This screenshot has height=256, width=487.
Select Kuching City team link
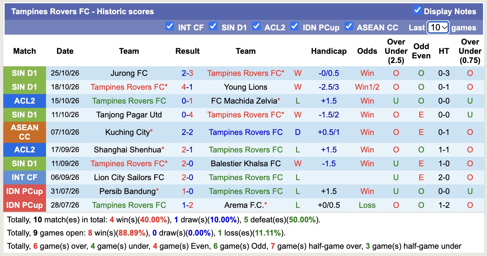point(128,132)
